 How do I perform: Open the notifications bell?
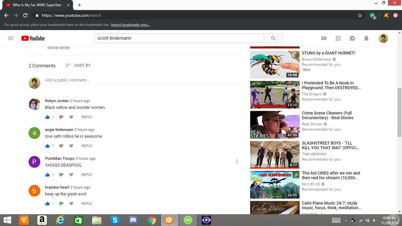[366, 38]
